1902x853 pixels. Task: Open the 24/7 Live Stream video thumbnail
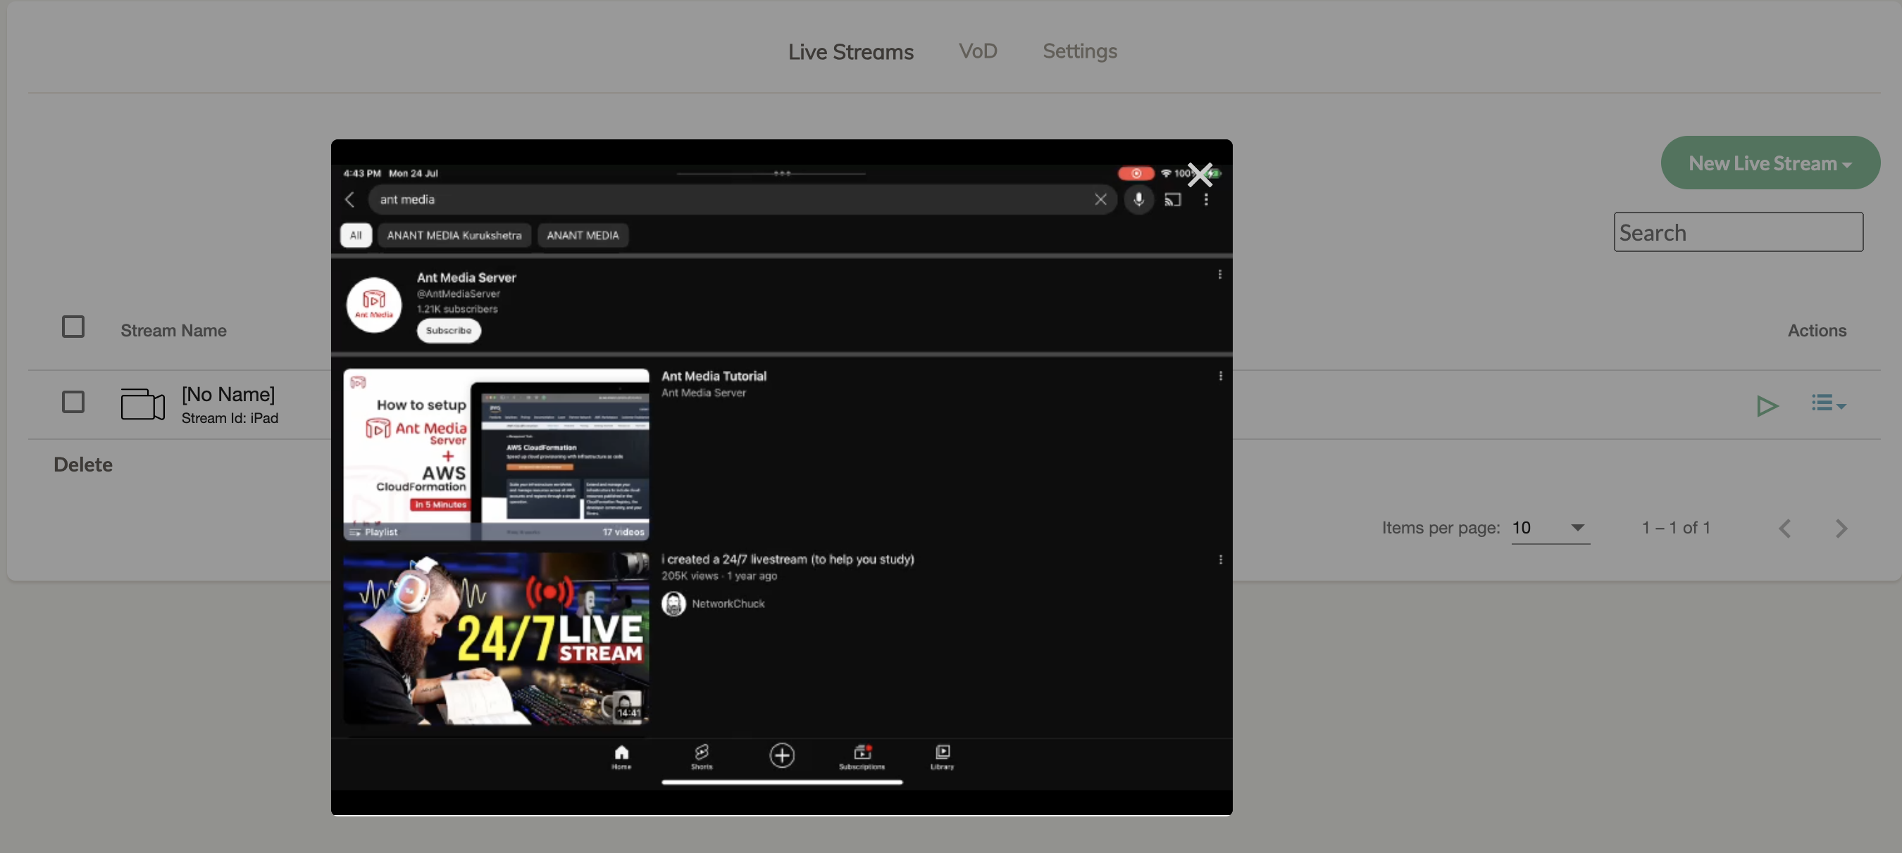(495, 638)
